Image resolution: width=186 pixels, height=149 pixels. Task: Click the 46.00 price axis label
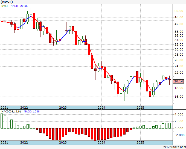pyautogui.click(x=179, y=17)
